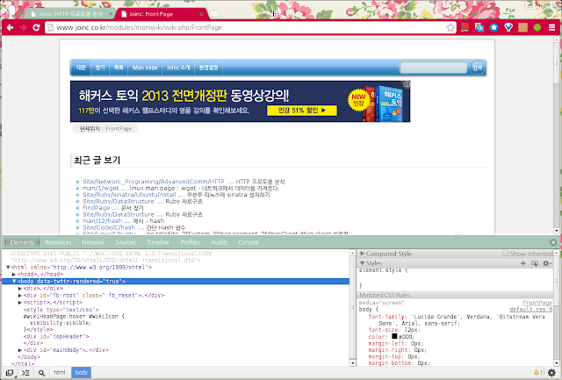Viewport: 562px width, 380px height.
Task: Open Man page navigation item
Action: pos(145,68)
